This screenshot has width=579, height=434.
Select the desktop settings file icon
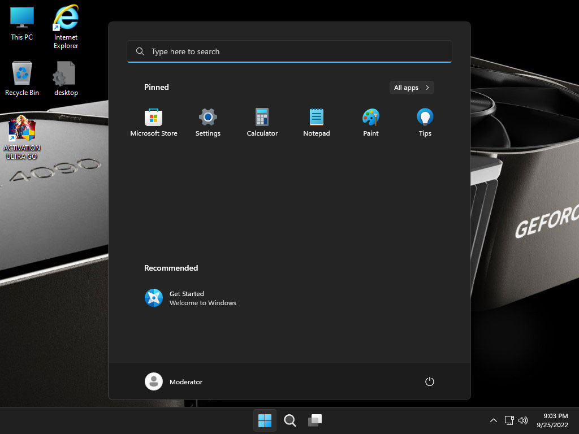click(x=66, y=79)
